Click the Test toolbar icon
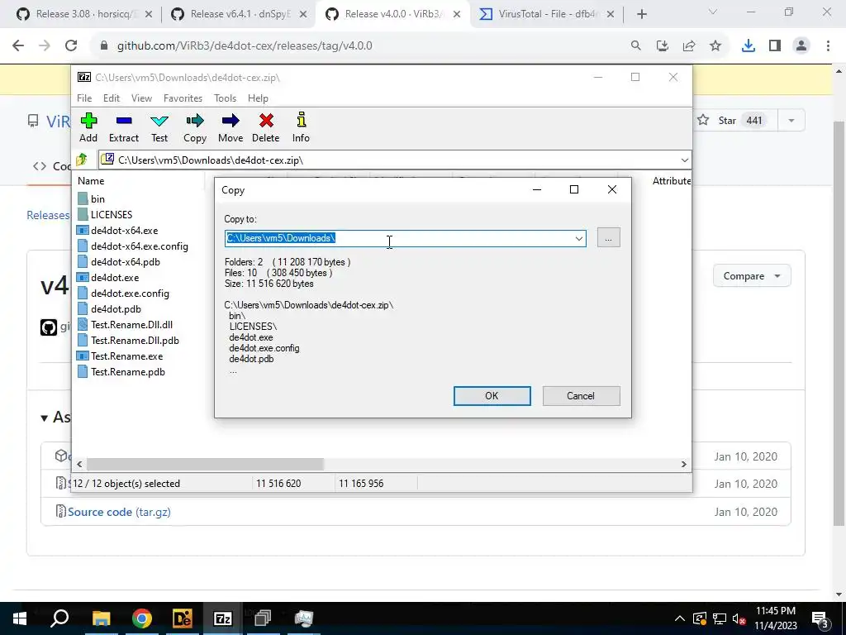846x635 pixels. 159,128
